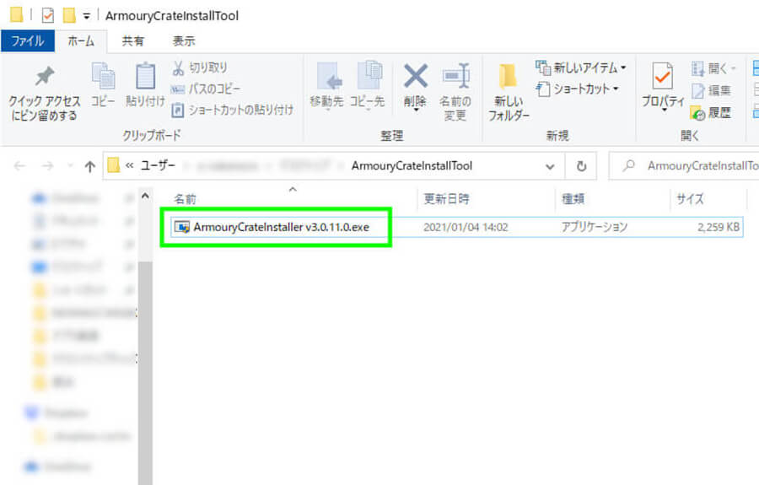Click Open (開く) ribbon command
This screenshot has height=485, width=759.
coord(713,68)
